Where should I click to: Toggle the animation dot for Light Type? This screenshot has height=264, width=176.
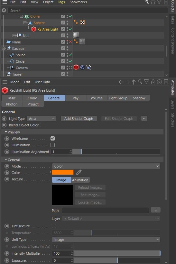point(4,119)
